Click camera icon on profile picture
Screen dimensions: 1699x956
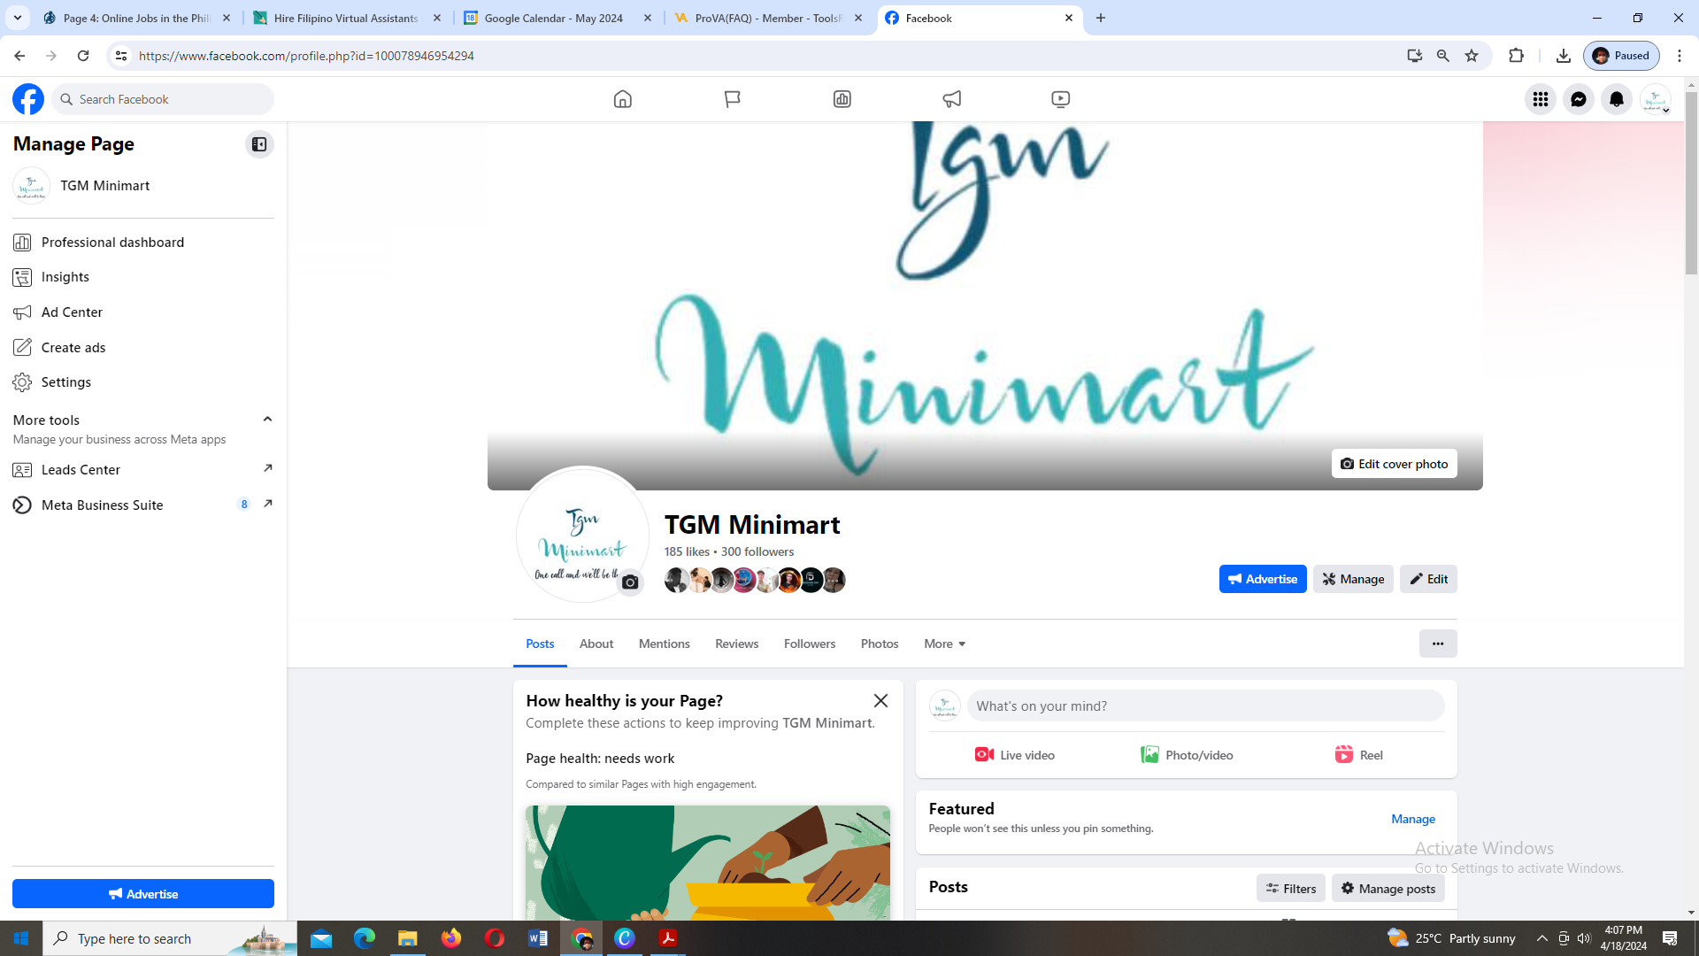pos(629,582)
